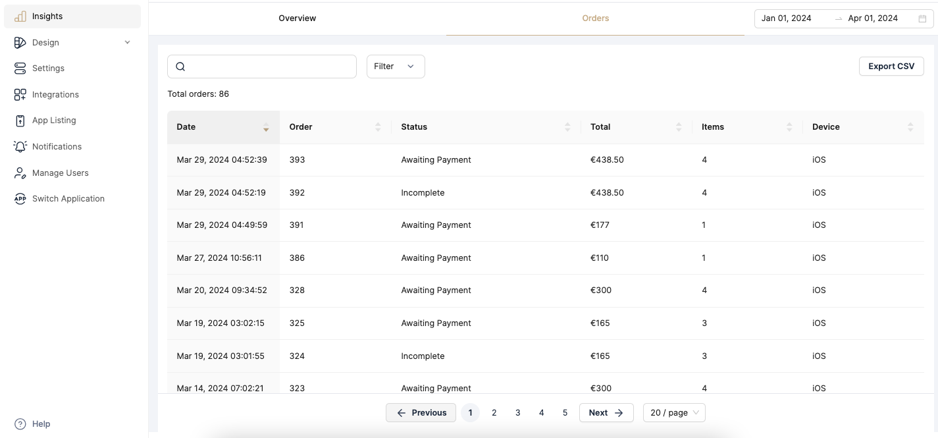The image size is (938, 438).
Task: Sort the table by Total column
Action: coord(678,127)
